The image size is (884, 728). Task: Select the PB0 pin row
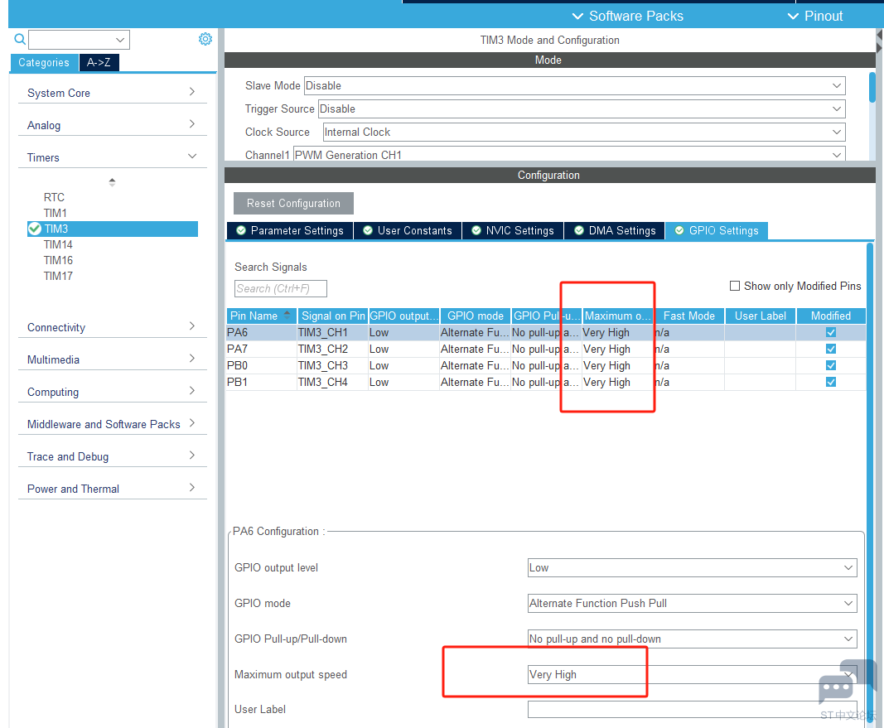point(546,365)
